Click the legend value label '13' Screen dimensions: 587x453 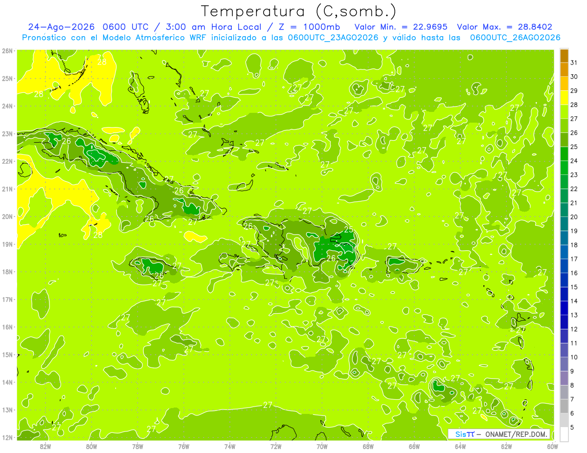(x=574, y=315)
